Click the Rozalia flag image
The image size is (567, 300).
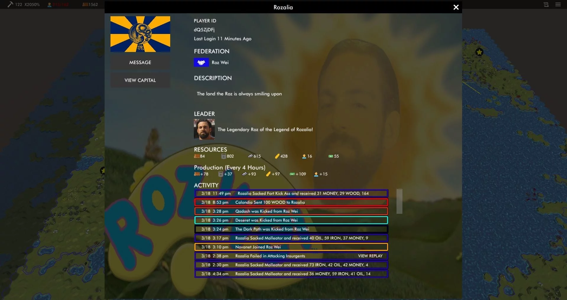click(x=140, y=34)
